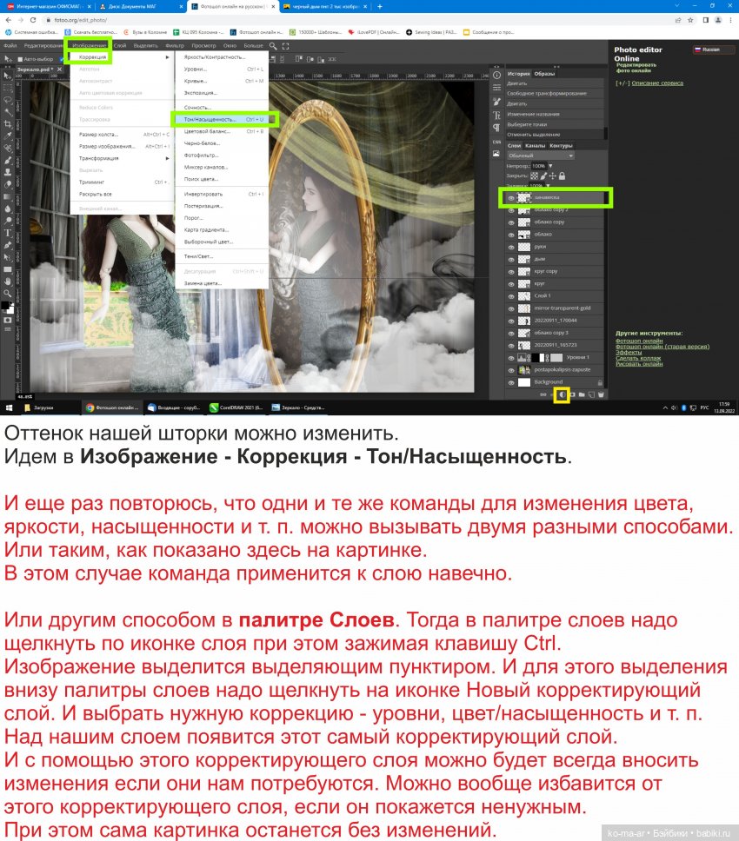Hide the Background layer
This screenshot has height=841, width=739.
[x=512, y=381]
